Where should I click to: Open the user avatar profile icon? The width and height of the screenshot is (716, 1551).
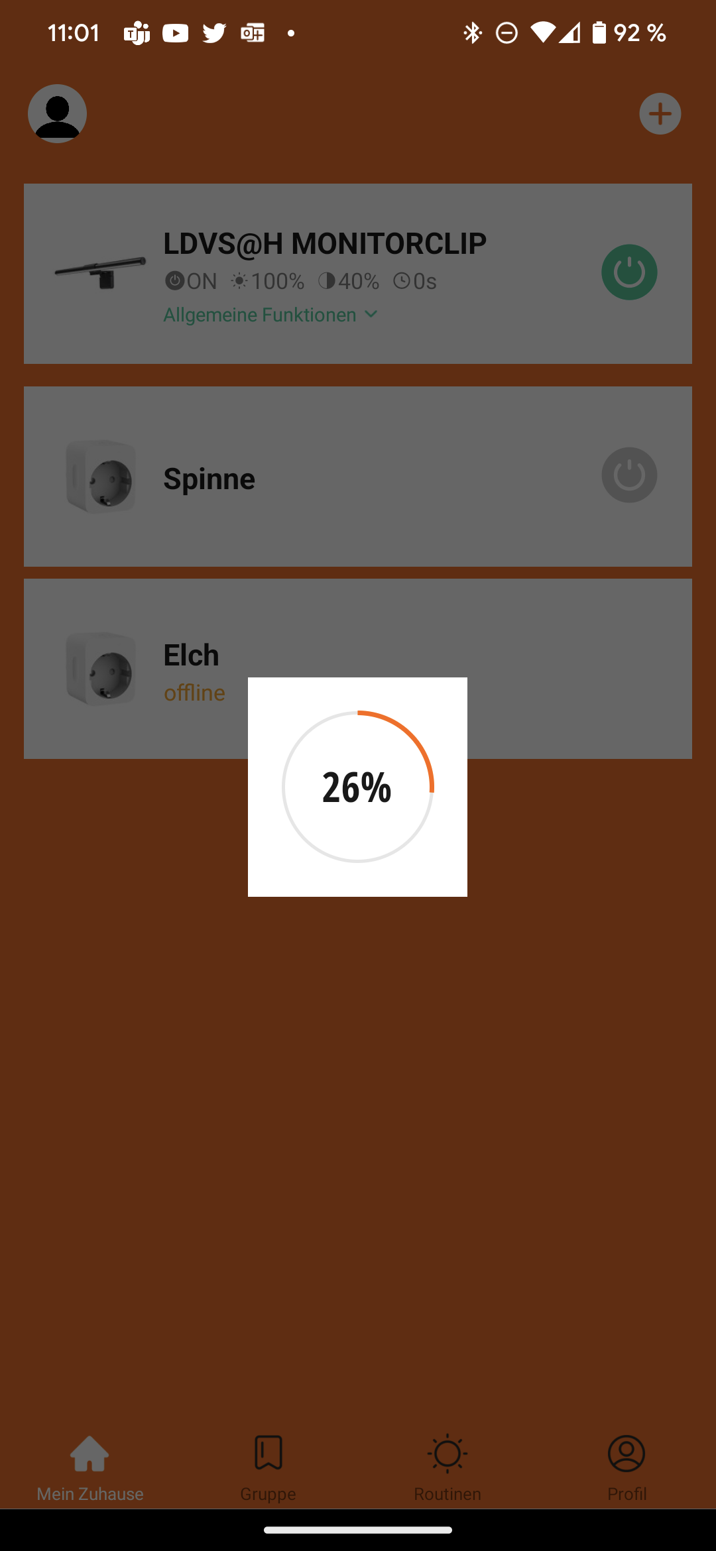coord(57,113)
